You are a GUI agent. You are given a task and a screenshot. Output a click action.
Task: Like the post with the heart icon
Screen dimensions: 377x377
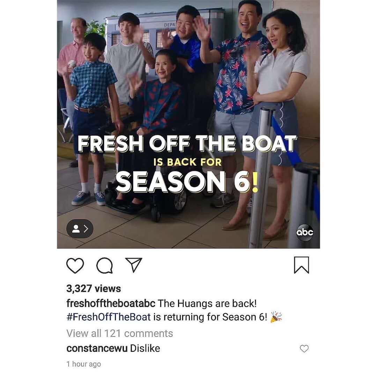(75, 265)
